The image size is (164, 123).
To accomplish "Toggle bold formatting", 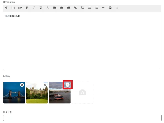I will (27, 8).
